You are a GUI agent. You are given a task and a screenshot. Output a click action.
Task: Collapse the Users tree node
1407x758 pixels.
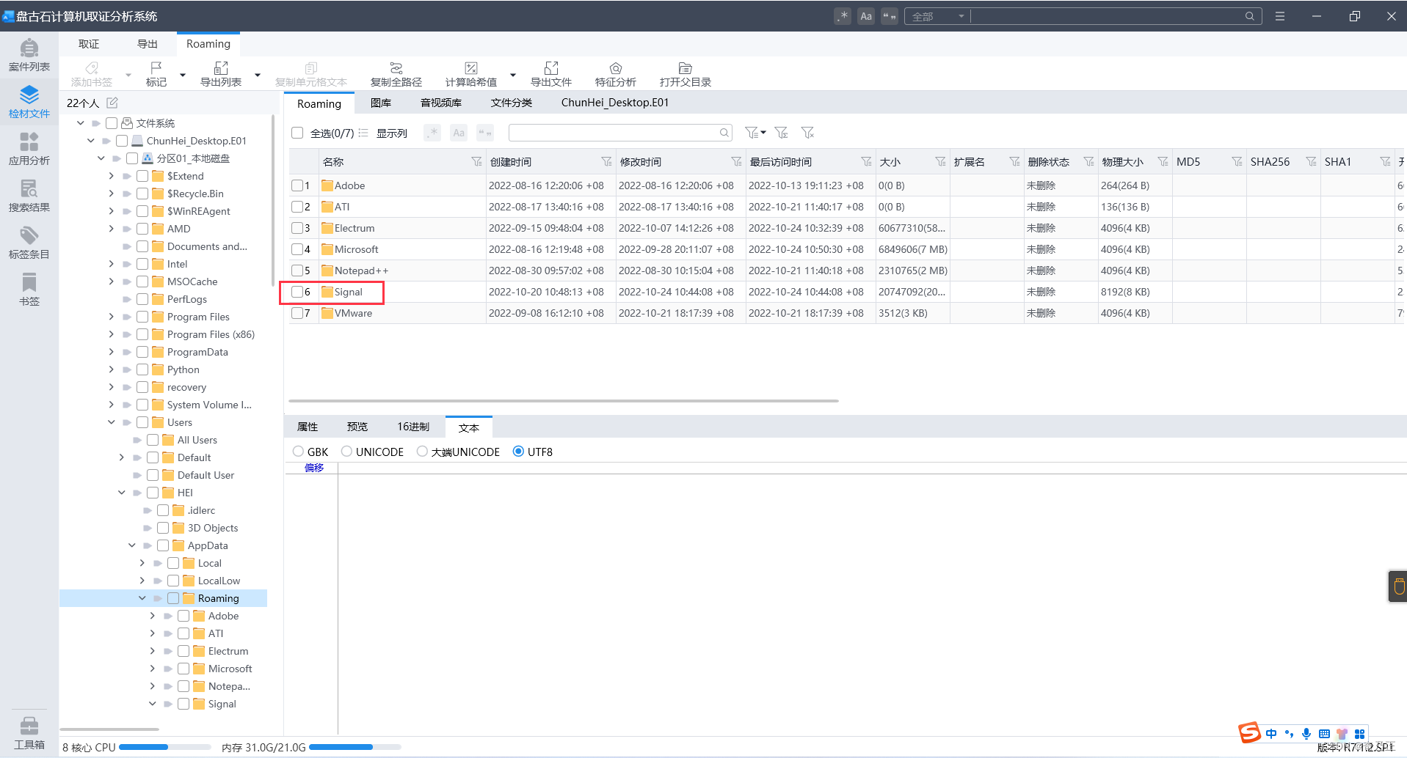(x=111, y=422)
